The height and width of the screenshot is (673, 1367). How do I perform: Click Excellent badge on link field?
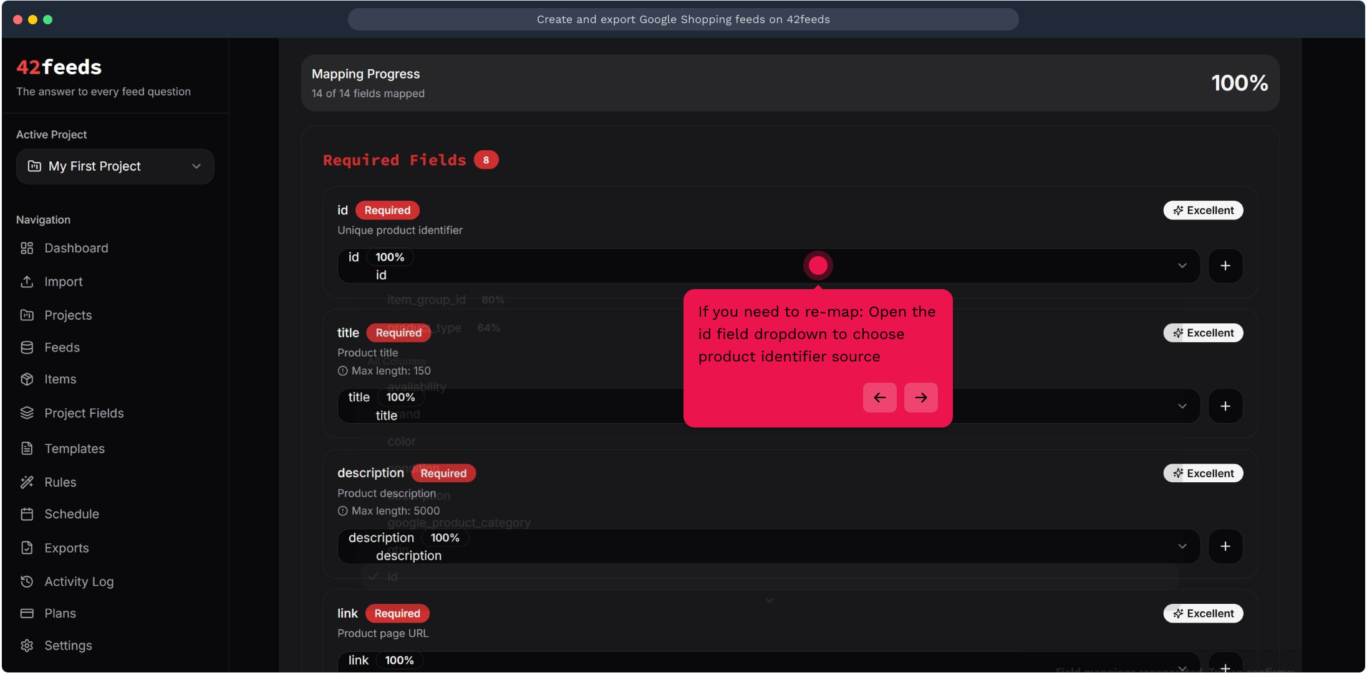coord(1202,613)
